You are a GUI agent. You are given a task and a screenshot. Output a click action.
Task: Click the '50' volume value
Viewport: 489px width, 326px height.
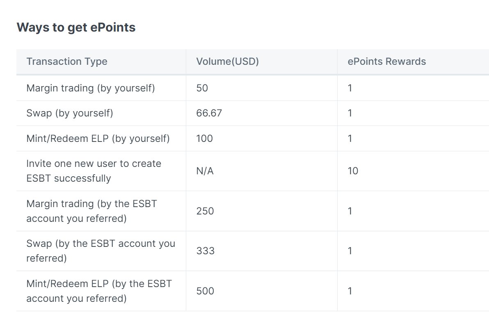coord(202,88)
